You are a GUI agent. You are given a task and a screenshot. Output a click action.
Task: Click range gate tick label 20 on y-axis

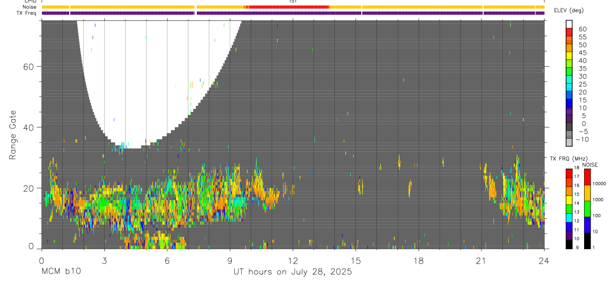click(x=27, y=188)
